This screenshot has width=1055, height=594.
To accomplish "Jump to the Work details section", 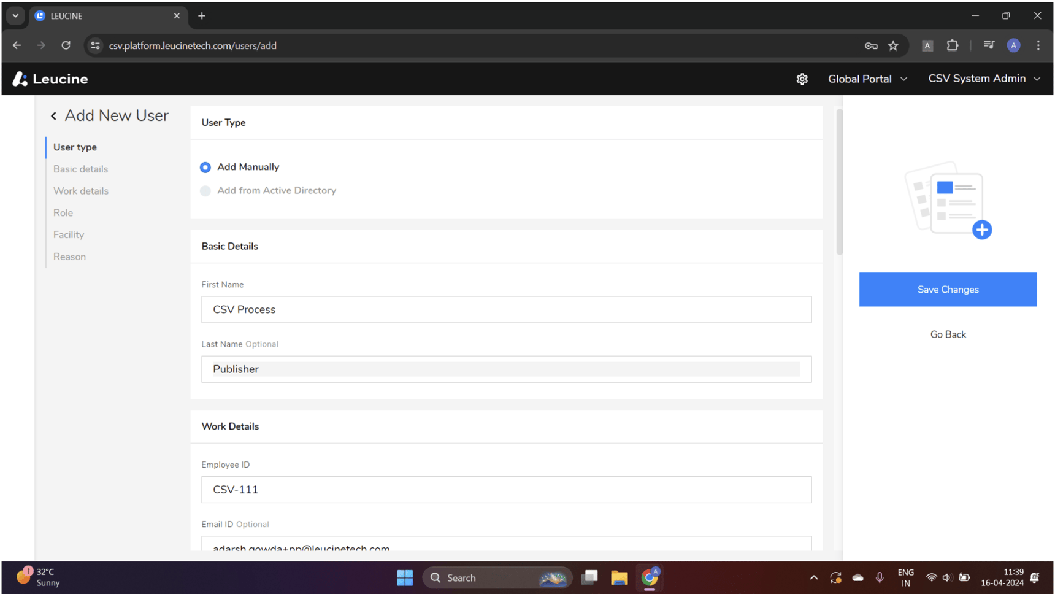I will point(81,191).
